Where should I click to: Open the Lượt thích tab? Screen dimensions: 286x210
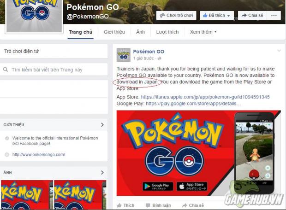tap(167, 32)
